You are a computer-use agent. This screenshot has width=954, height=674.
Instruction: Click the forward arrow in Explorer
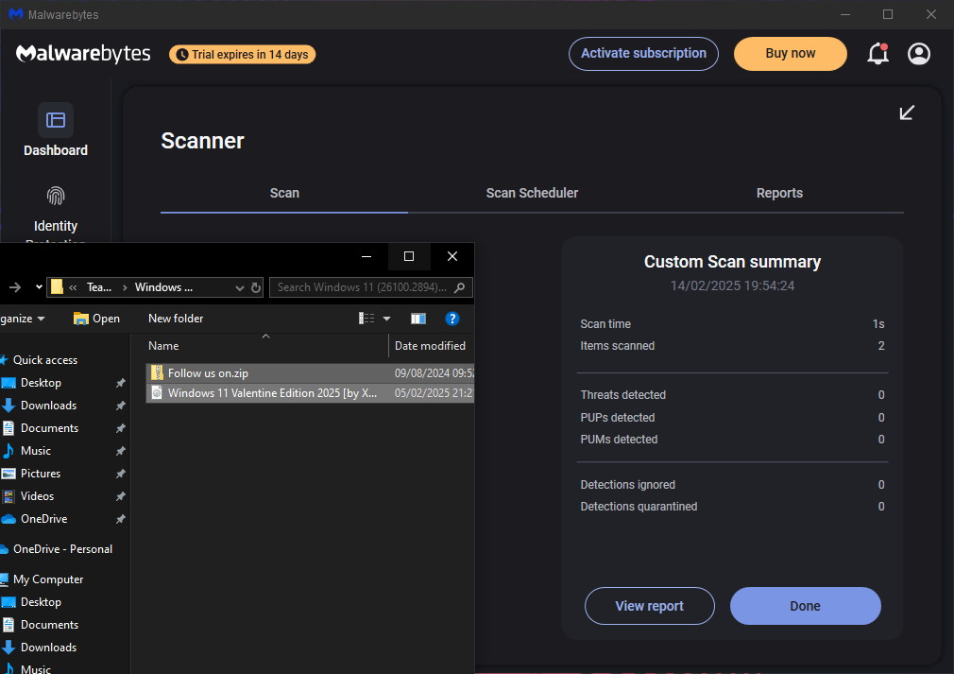pyautogui.click(x=15, y=287)
